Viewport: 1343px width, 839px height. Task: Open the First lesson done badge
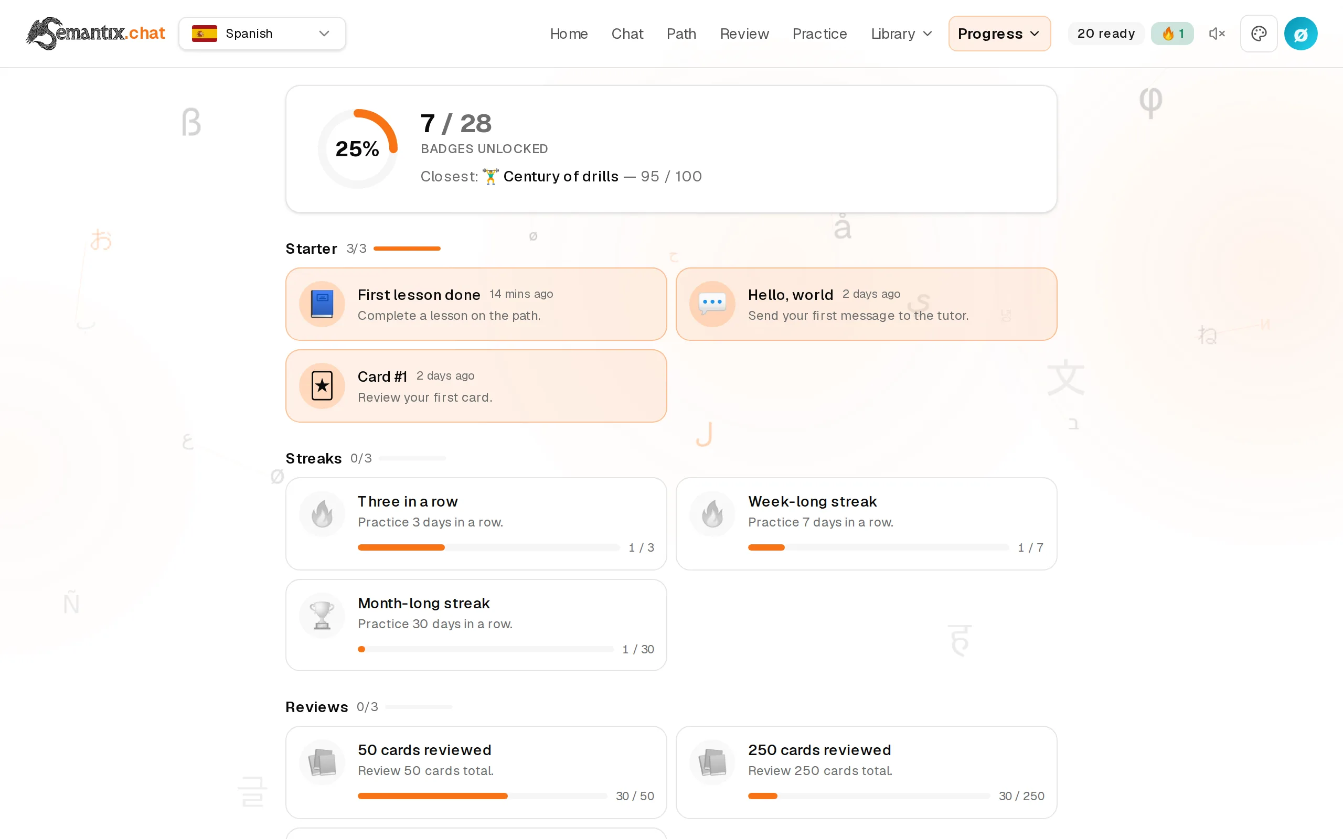[476, 304]
